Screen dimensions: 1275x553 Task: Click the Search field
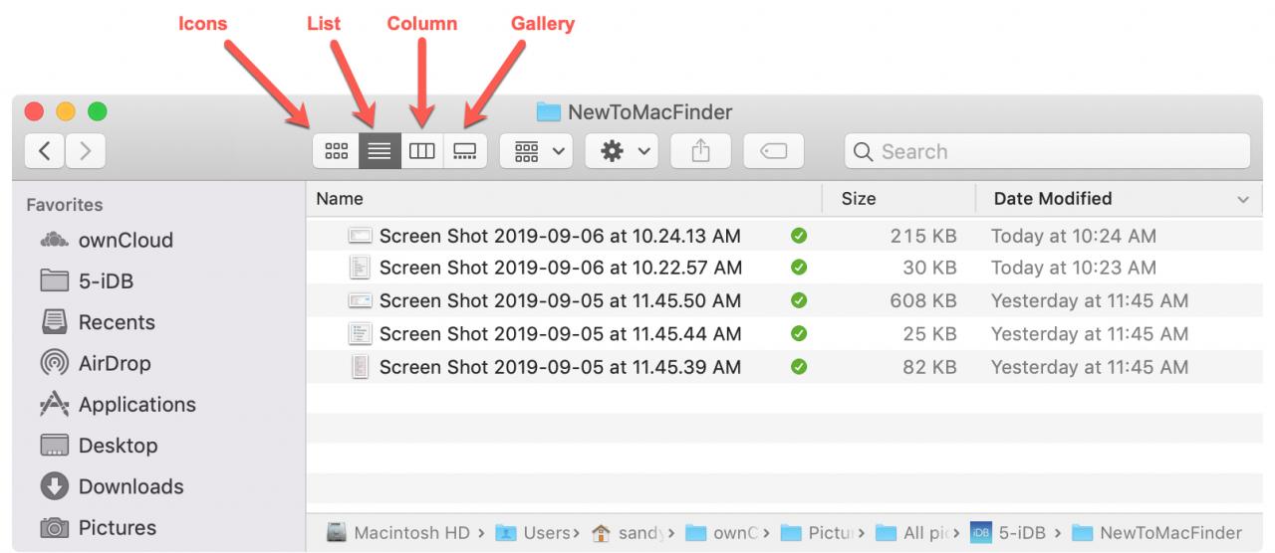[x=1047, y=151]
